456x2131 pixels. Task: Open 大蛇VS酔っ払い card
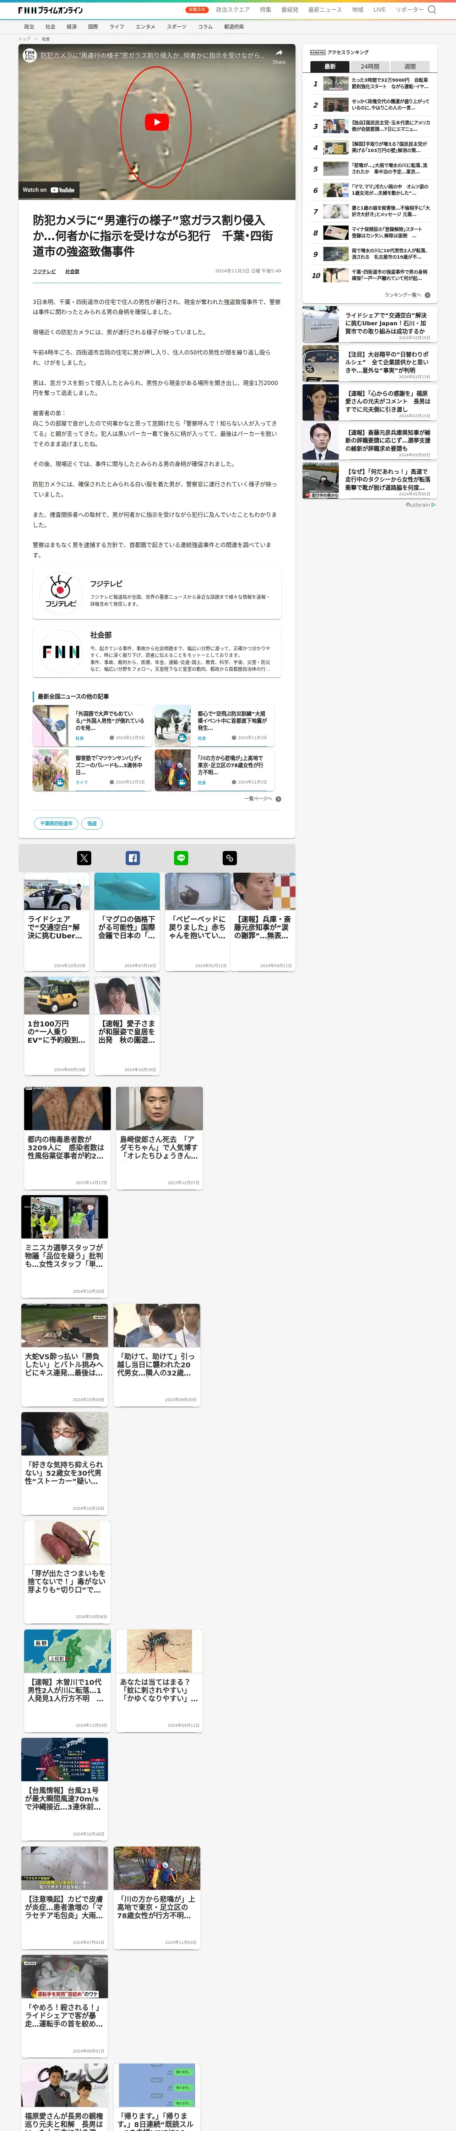pos(65,1354)
